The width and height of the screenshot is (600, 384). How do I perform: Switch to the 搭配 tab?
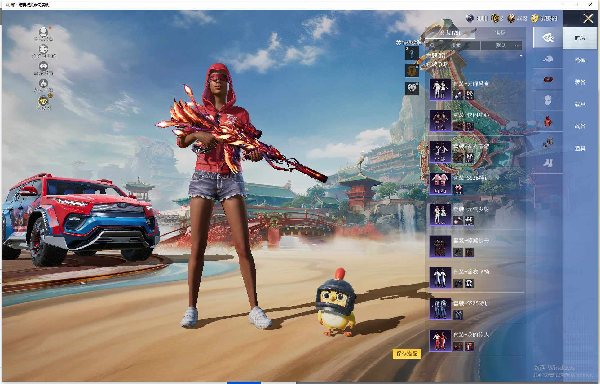[500, 33]
